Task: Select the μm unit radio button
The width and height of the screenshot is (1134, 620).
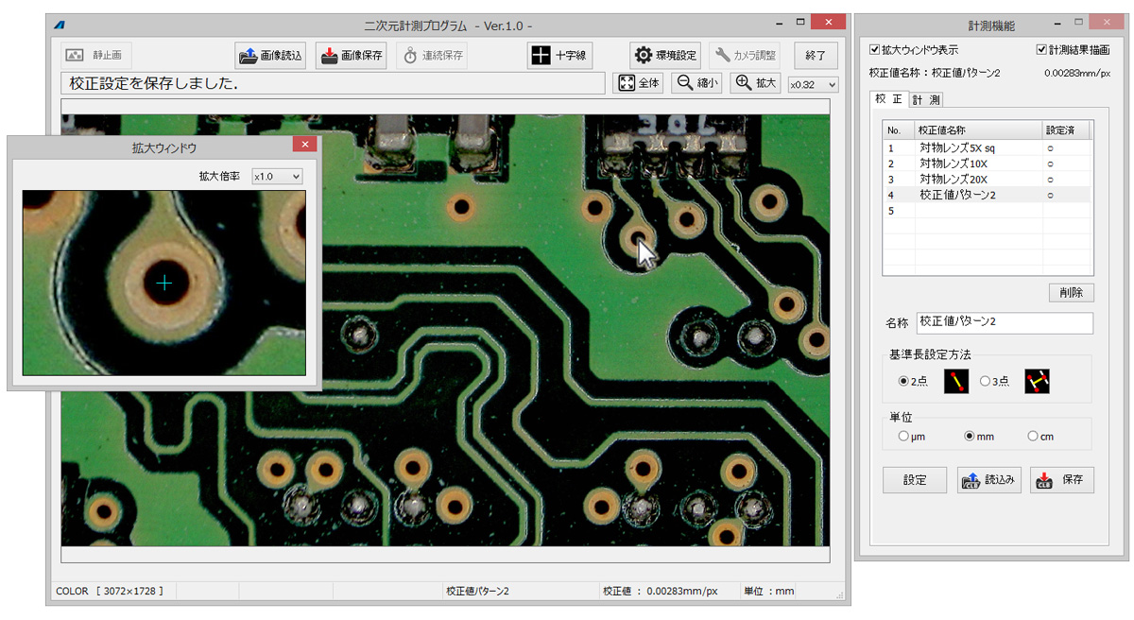Action: point(903,437)
